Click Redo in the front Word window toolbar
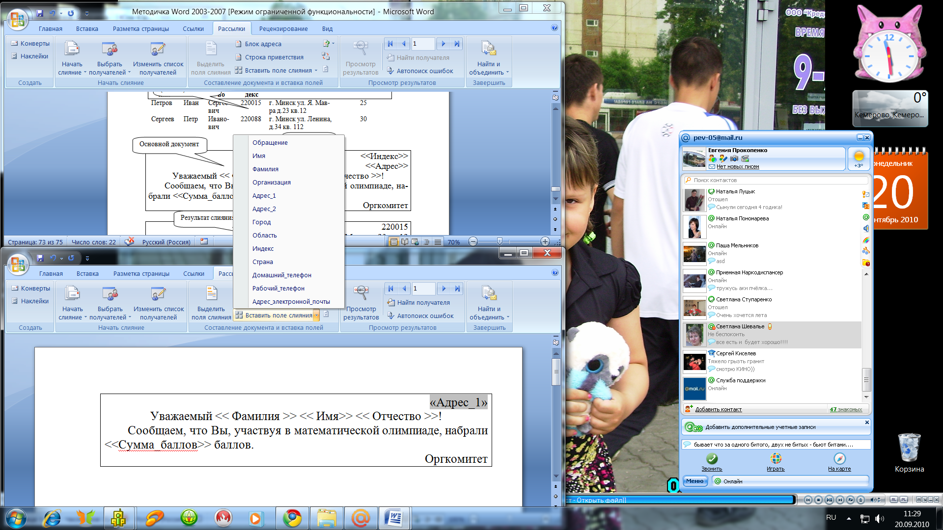The width and height of the screenshot is (943, 530). (71, 258)
